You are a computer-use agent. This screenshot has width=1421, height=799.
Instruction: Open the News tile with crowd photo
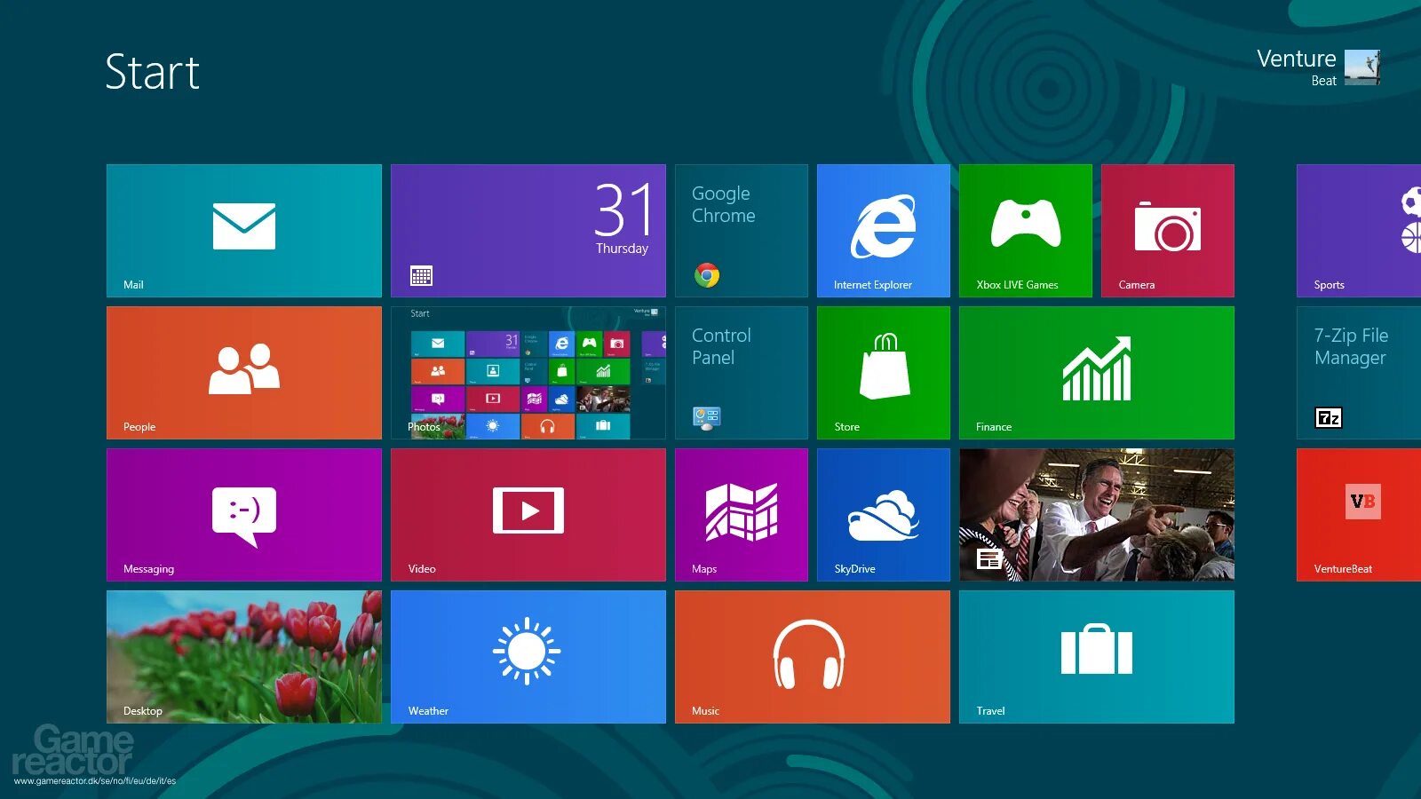pyautogui.click(x=1097, y=515)
